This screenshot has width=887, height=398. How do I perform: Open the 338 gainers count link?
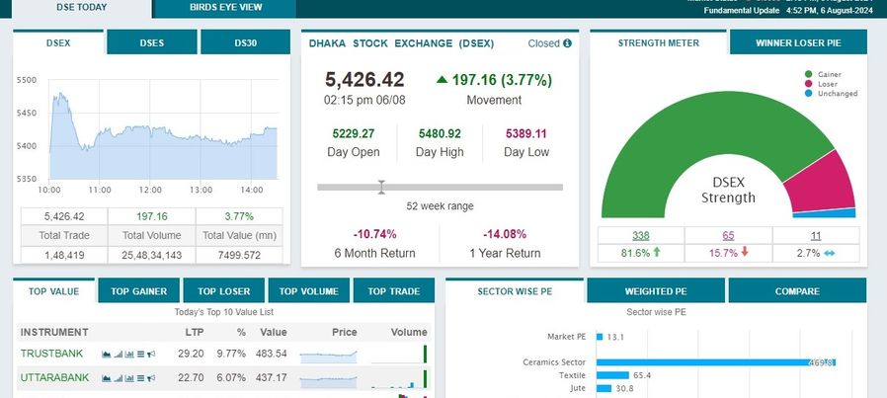point(640,235)
